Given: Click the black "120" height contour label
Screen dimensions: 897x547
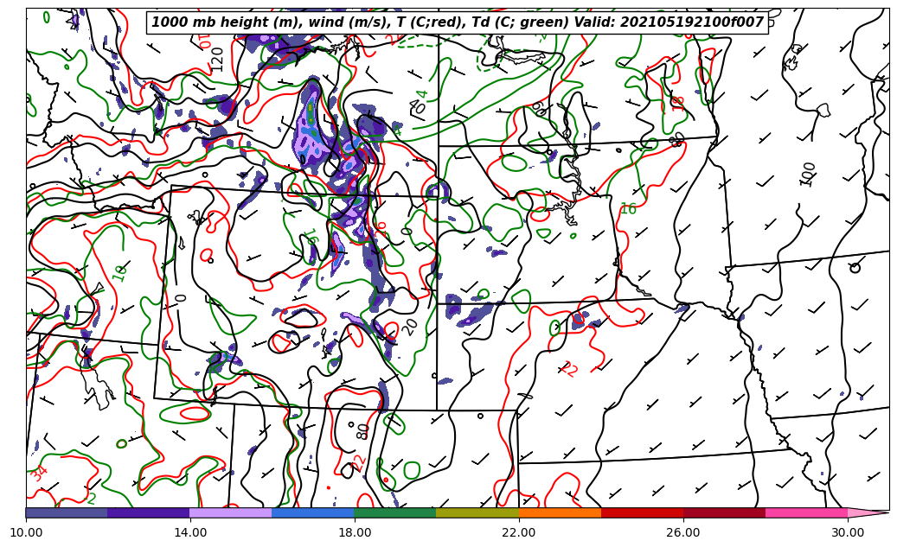Looking at the screenshot, I should click(217, 60).
